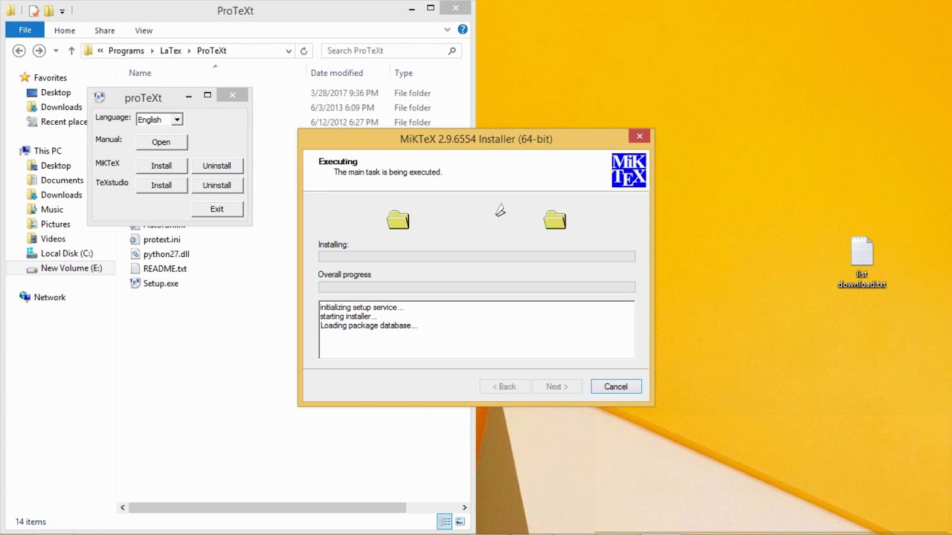Click the proTeXt window title icon
952x535 pixels.
click(x=100, y=97)
